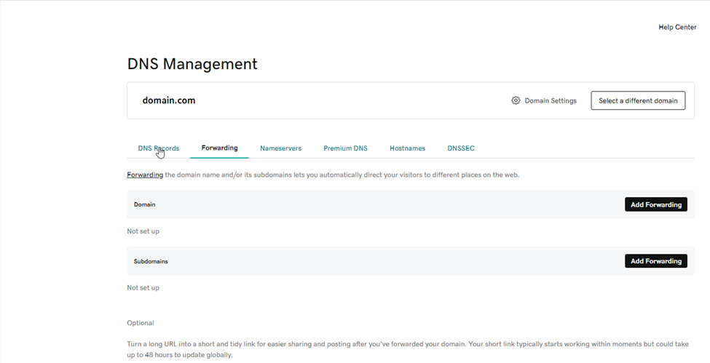Switch to the DNS Records tab
This screenshot has width=710, height=363.
coord(158,148)
